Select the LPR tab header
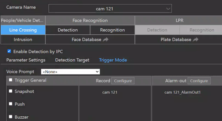This screenshot has width=222, height=121. 179,20
